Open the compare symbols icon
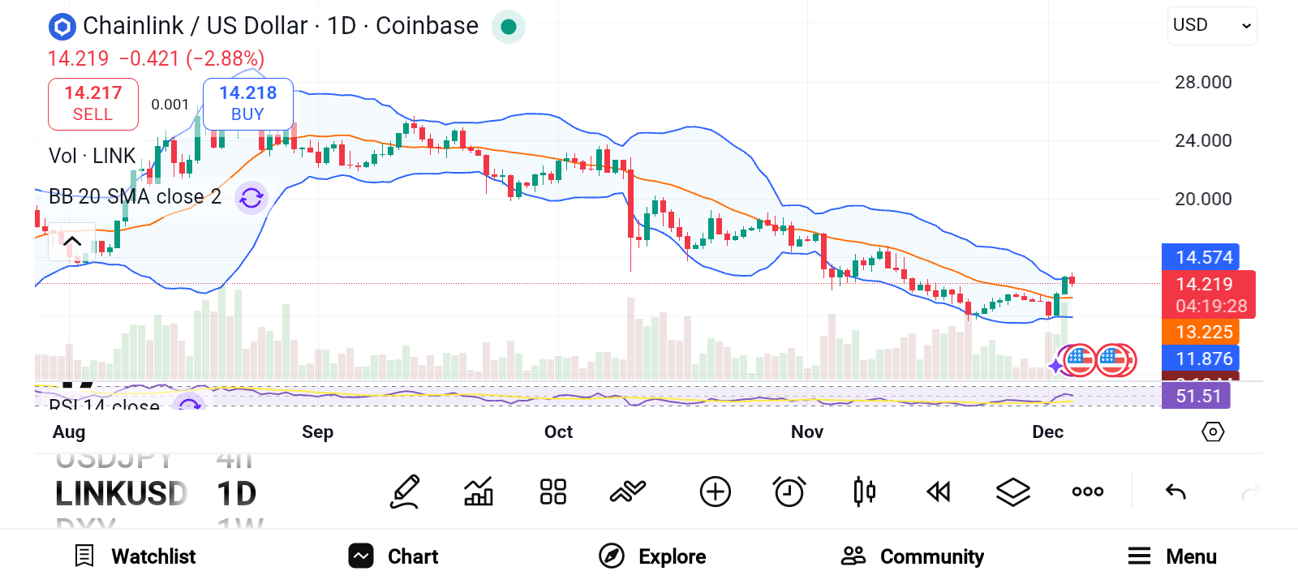The width and height of the screenshot is (1298, 584). 627,492
